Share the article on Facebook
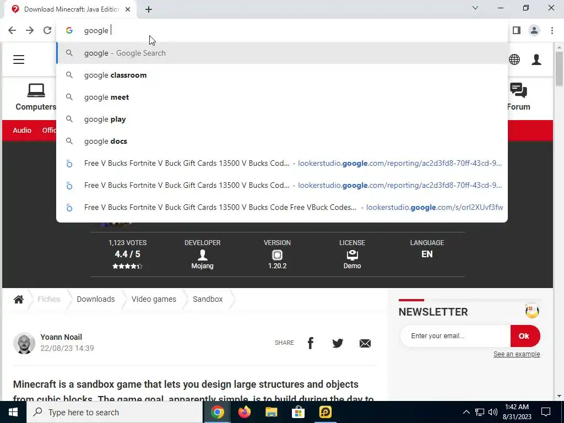 (x=311, y=343)
